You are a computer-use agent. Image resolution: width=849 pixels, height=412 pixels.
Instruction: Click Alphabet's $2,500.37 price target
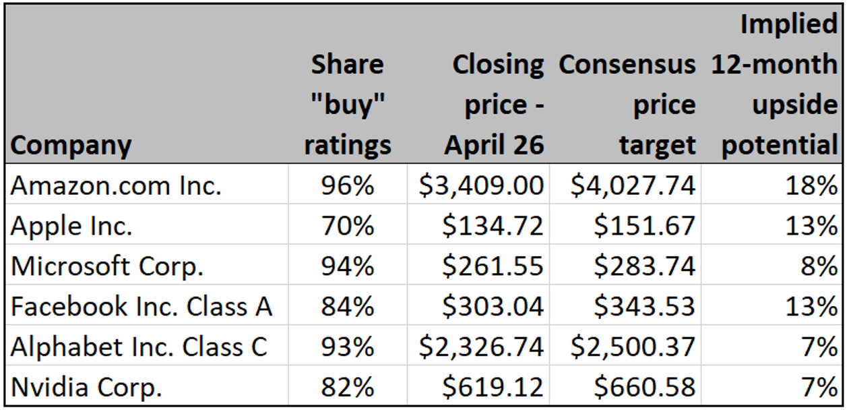tap(633, 347)
